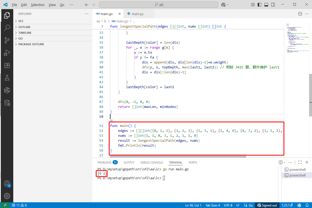
Task: Click Tab Size: 4 in status bar
Action: pos(213,205)
